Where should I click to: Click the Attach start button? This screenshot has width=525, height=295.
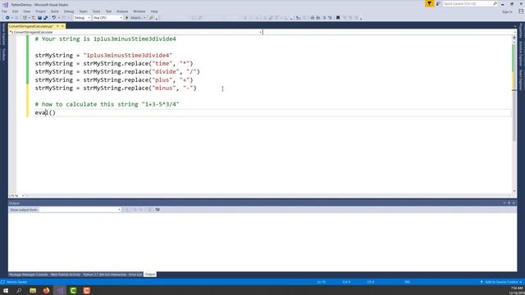point(134,18)
